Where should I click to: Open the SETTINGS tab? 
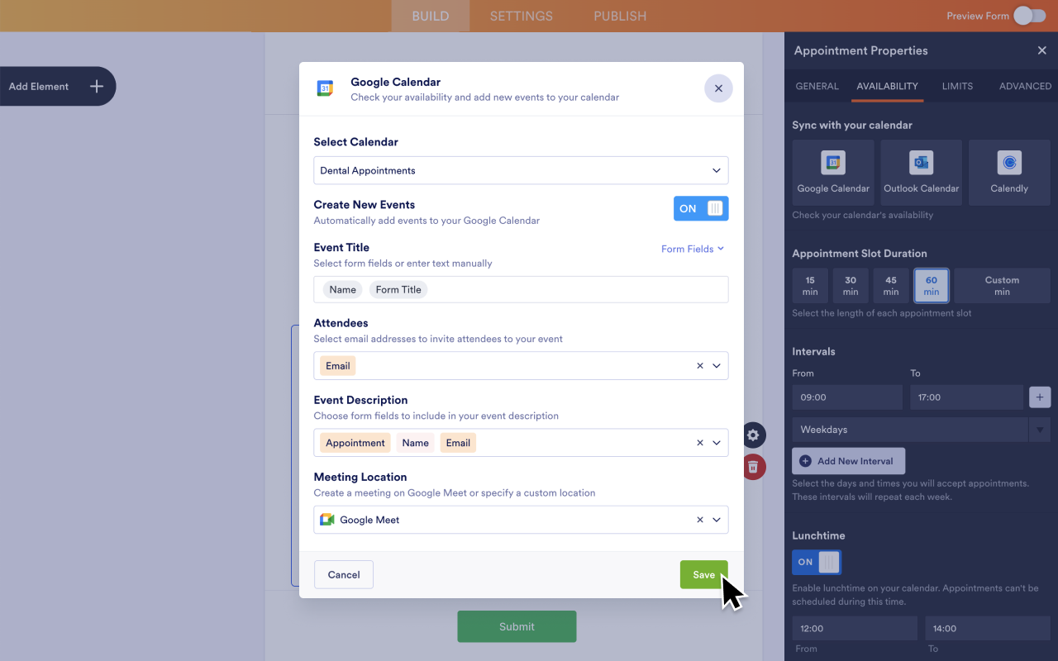pos(521,16)
